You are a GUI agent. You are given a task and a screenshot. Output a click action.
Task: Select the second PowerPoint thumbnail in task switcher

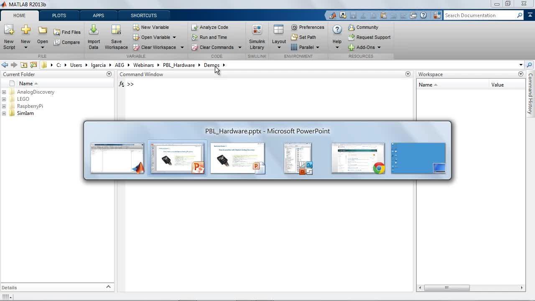coord(237,158)
